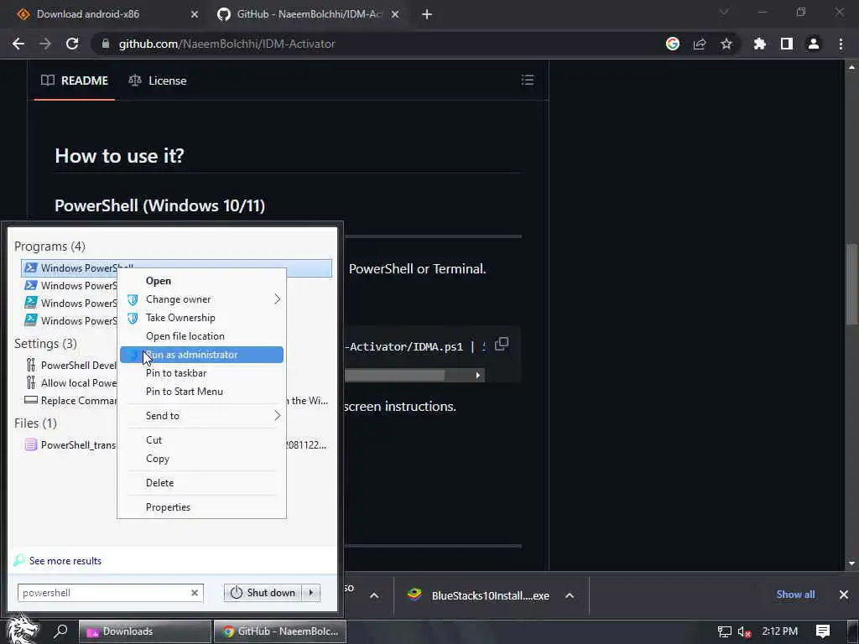The height and width of the screenshot is (644, 859).
Task: Bookmark this page with star icon
Action: click(726, 44)
